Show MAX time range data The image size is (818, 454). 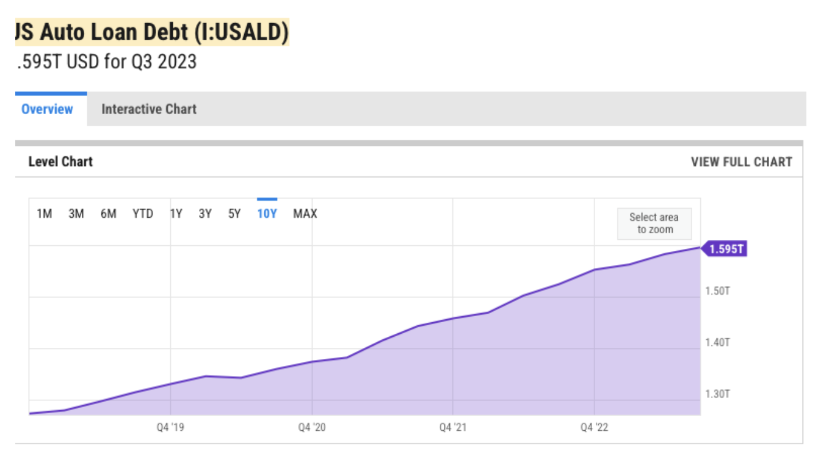(x=305, y=214)
